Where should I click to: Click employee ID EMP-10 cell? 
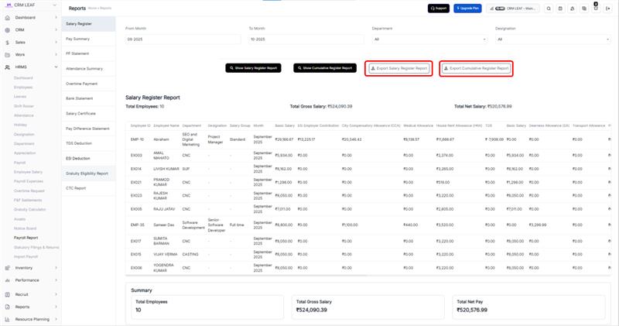pyautogui.click(x=138, y=139)
